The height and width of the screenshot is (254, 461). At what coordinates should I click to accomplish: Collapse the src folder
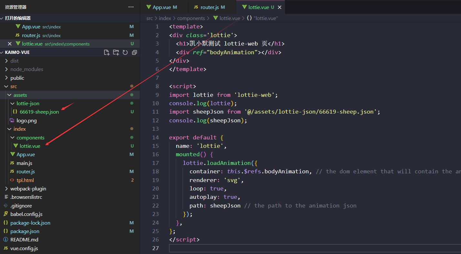(70, 86)
